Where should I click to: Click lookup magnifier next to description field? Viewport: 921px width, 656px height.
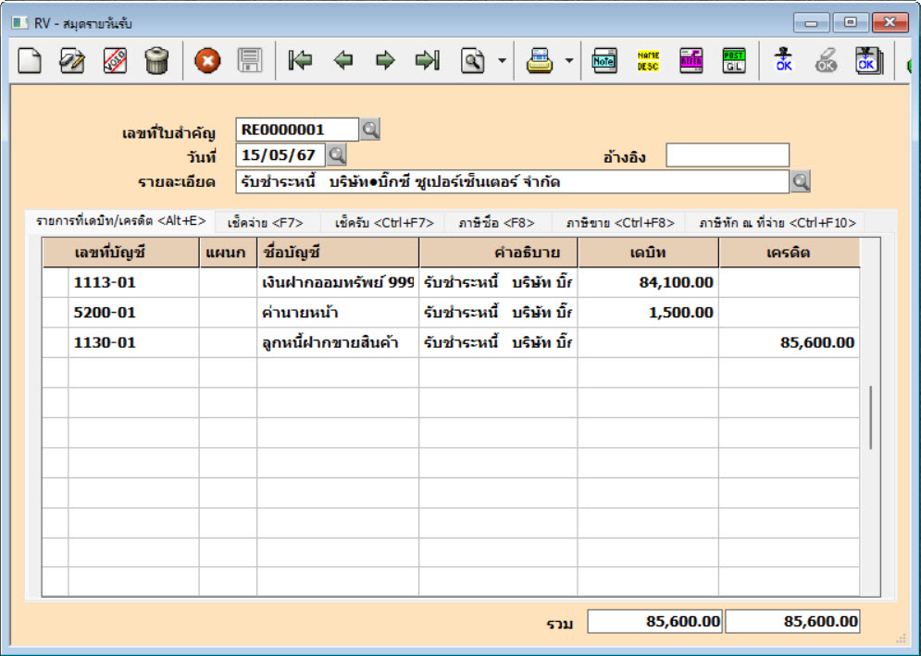coord(800,181)
